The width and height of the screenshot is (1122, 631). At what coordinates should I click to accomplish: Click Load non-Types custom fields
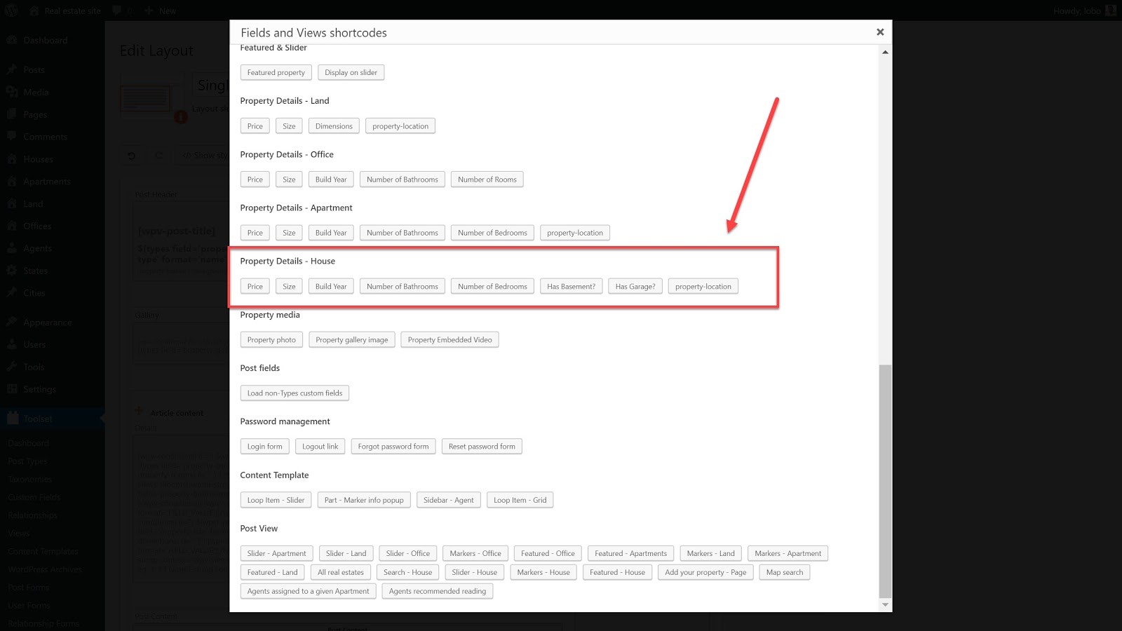tap(295, 393)
